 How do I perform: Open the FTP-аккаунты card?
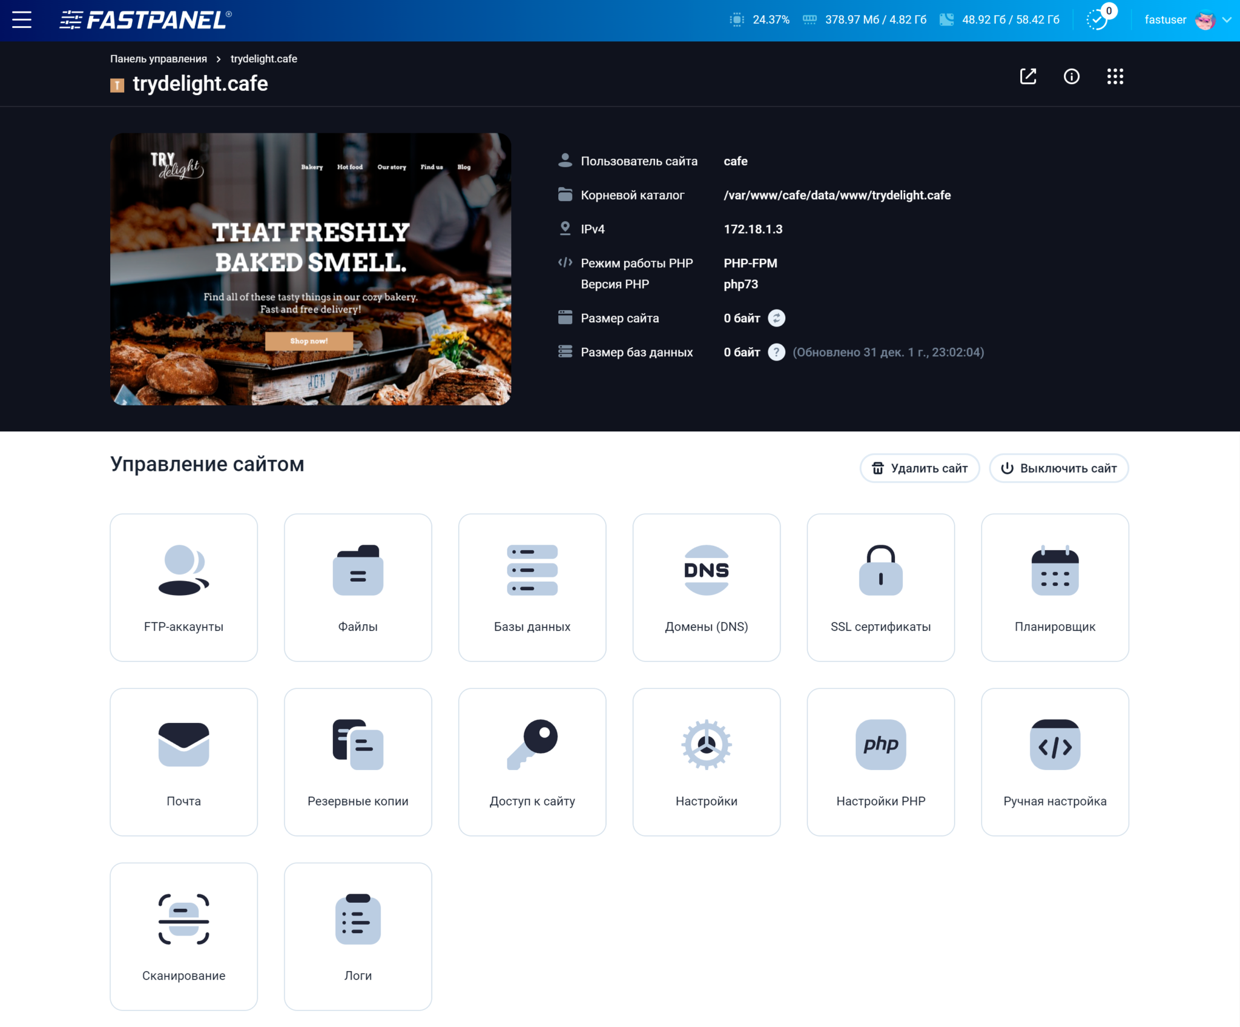click(x=183, y=587)
